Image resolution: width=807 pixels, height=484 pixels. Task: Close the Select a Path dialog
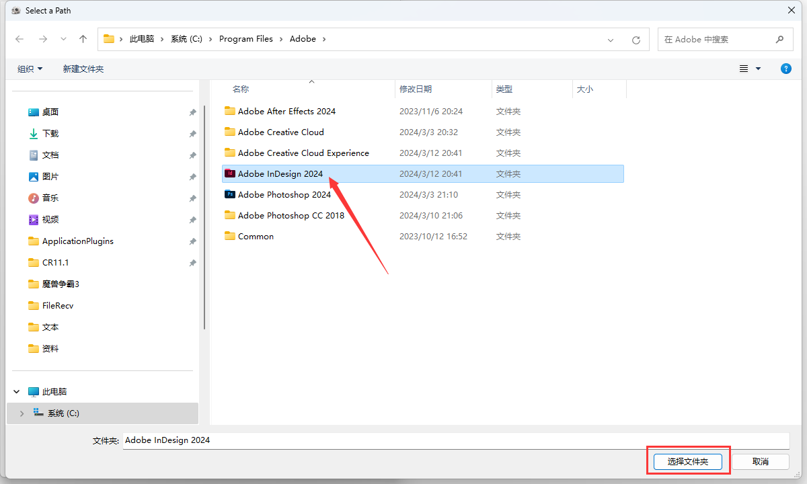coord(792,10)
